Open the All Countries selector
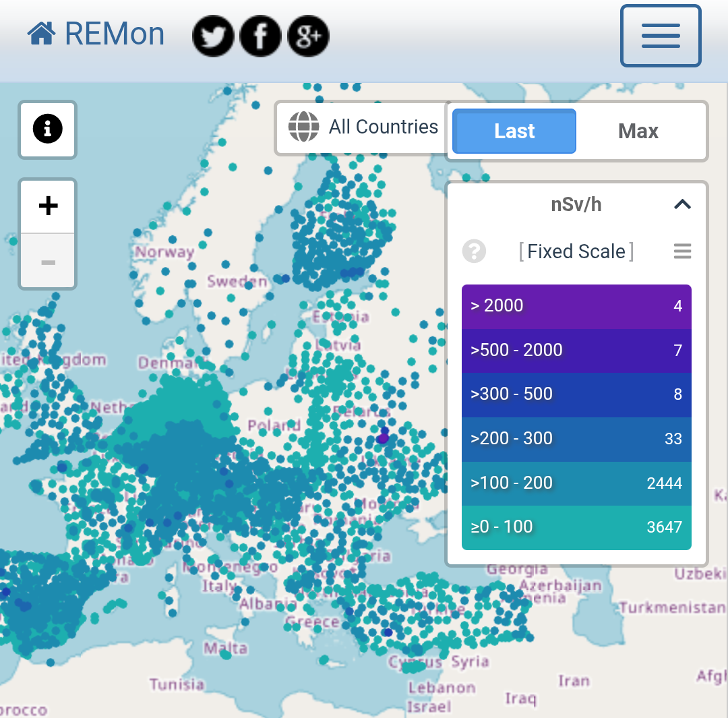This screenshot has height=718, width=728. [x=363, y=127]
